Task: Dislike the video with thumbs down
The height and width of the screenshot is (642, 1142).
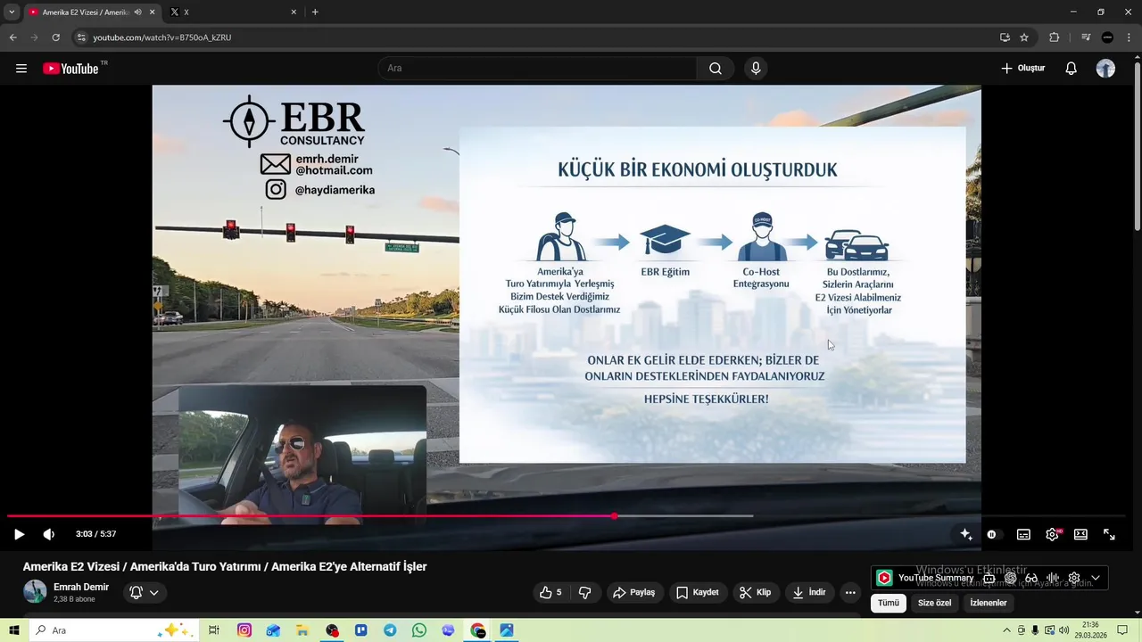Action: tap(585, 592)
